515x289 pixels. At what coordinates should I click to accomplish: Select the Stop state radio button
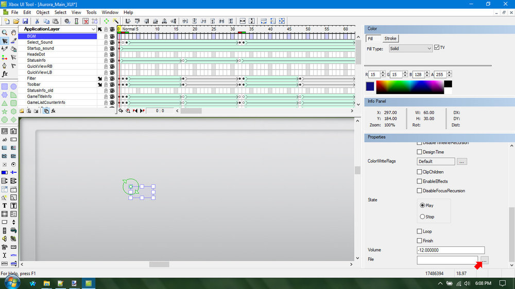click(x=422, y=217)
